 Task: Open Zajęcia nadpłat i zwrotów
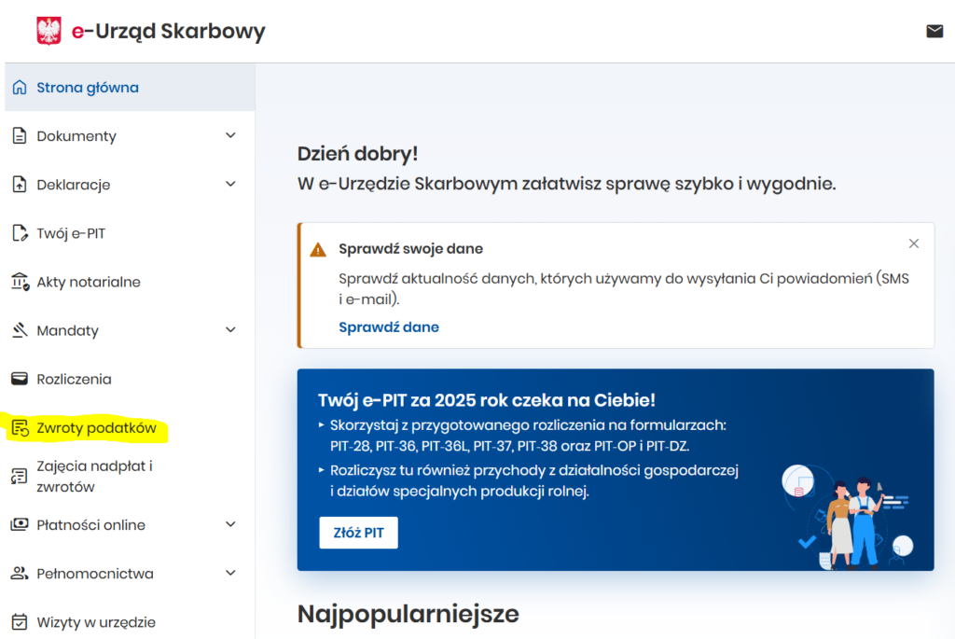[x=94, y=477]
